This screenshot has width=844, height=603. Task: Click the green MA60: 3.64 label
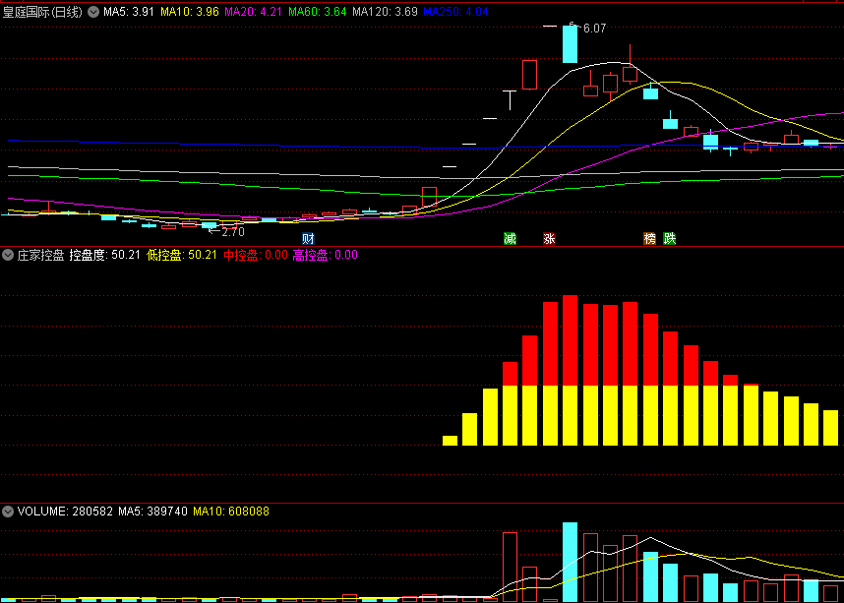tap(318, 12)
